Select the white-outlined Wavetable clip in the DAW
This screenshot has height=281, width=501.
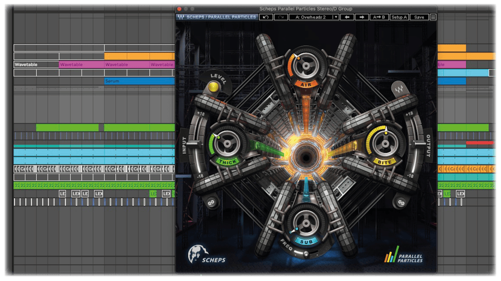36,64
